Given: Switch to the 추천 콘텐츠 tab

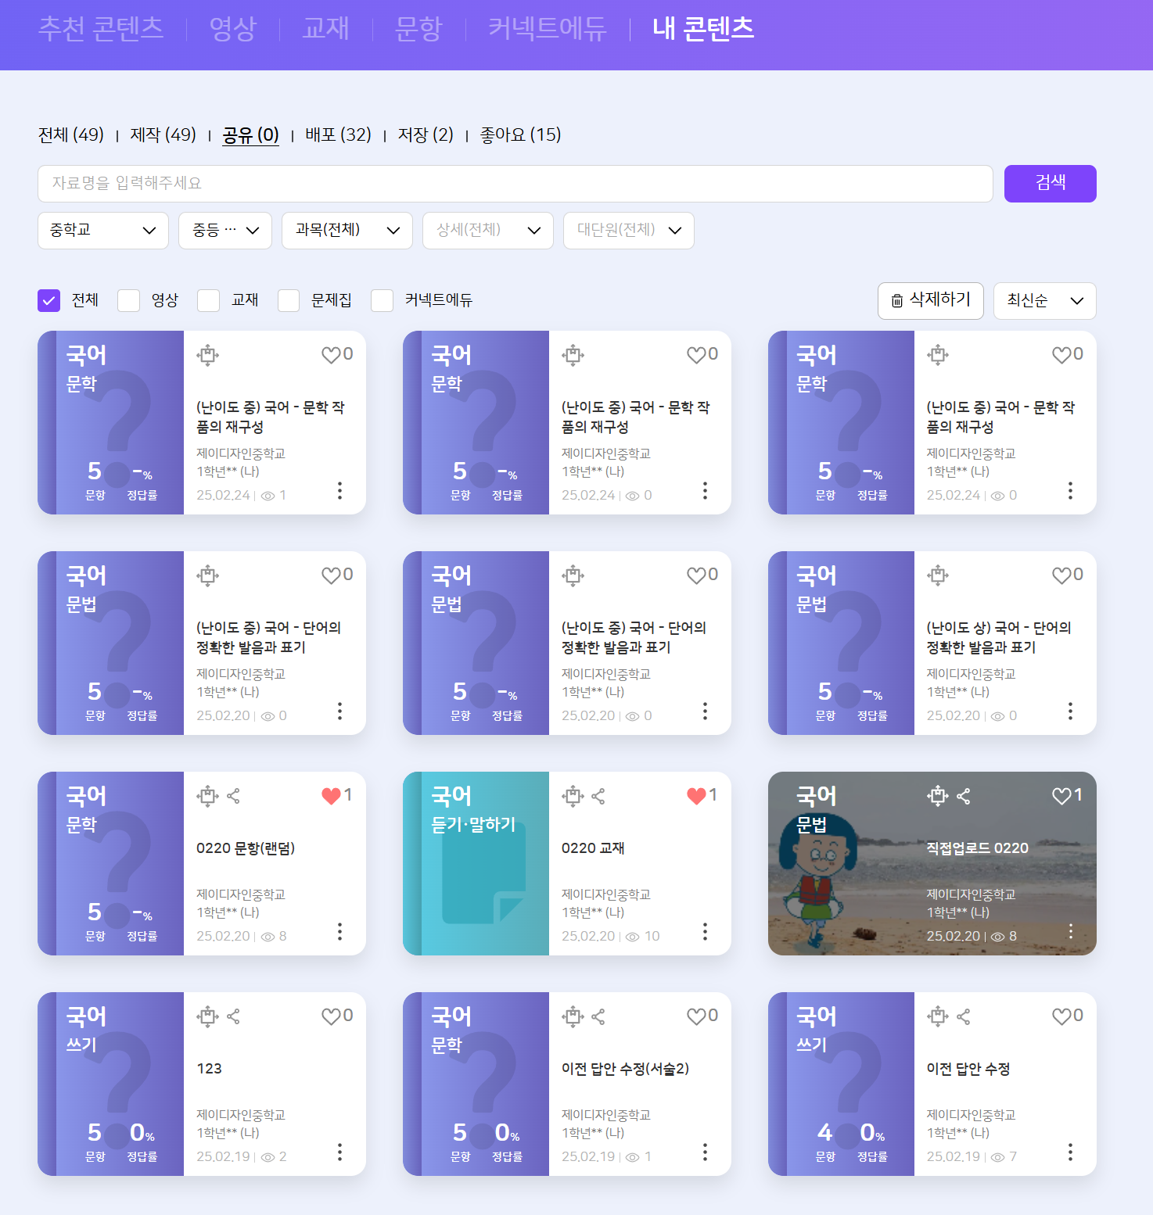Looking at the screenshot, I should [101, 29].
